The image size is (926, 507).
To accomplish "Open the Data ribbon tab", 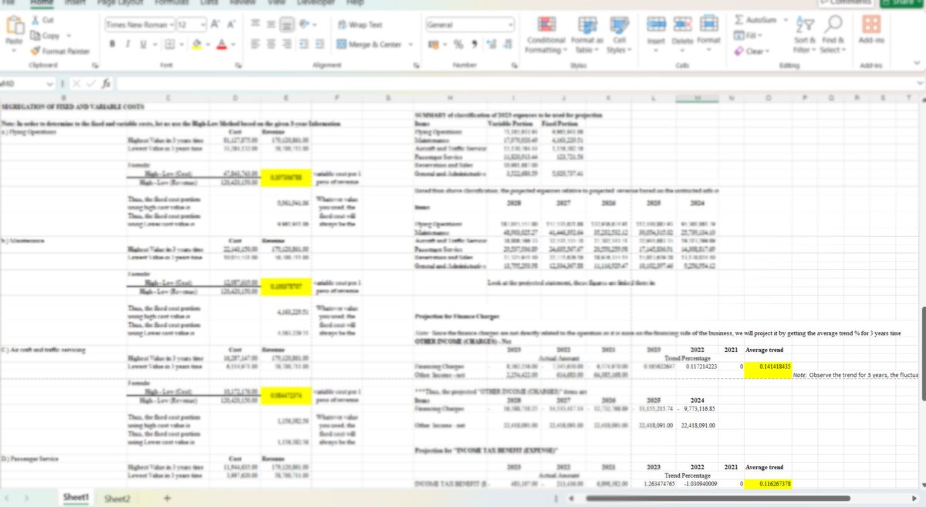I will (208, 3).
